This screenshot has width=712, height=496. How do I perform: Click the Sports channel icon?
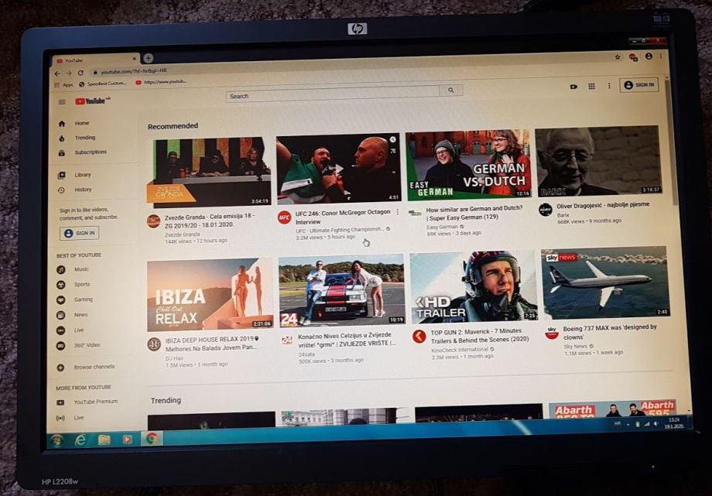61,284
